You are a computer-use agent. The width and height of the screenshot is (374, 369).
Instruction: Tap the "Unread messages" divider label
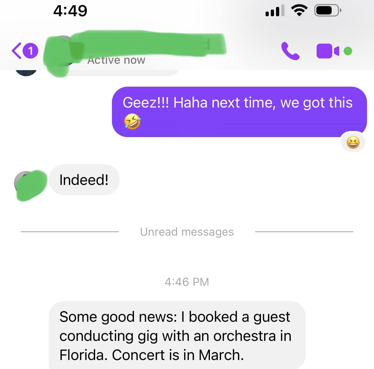[187, 232]
